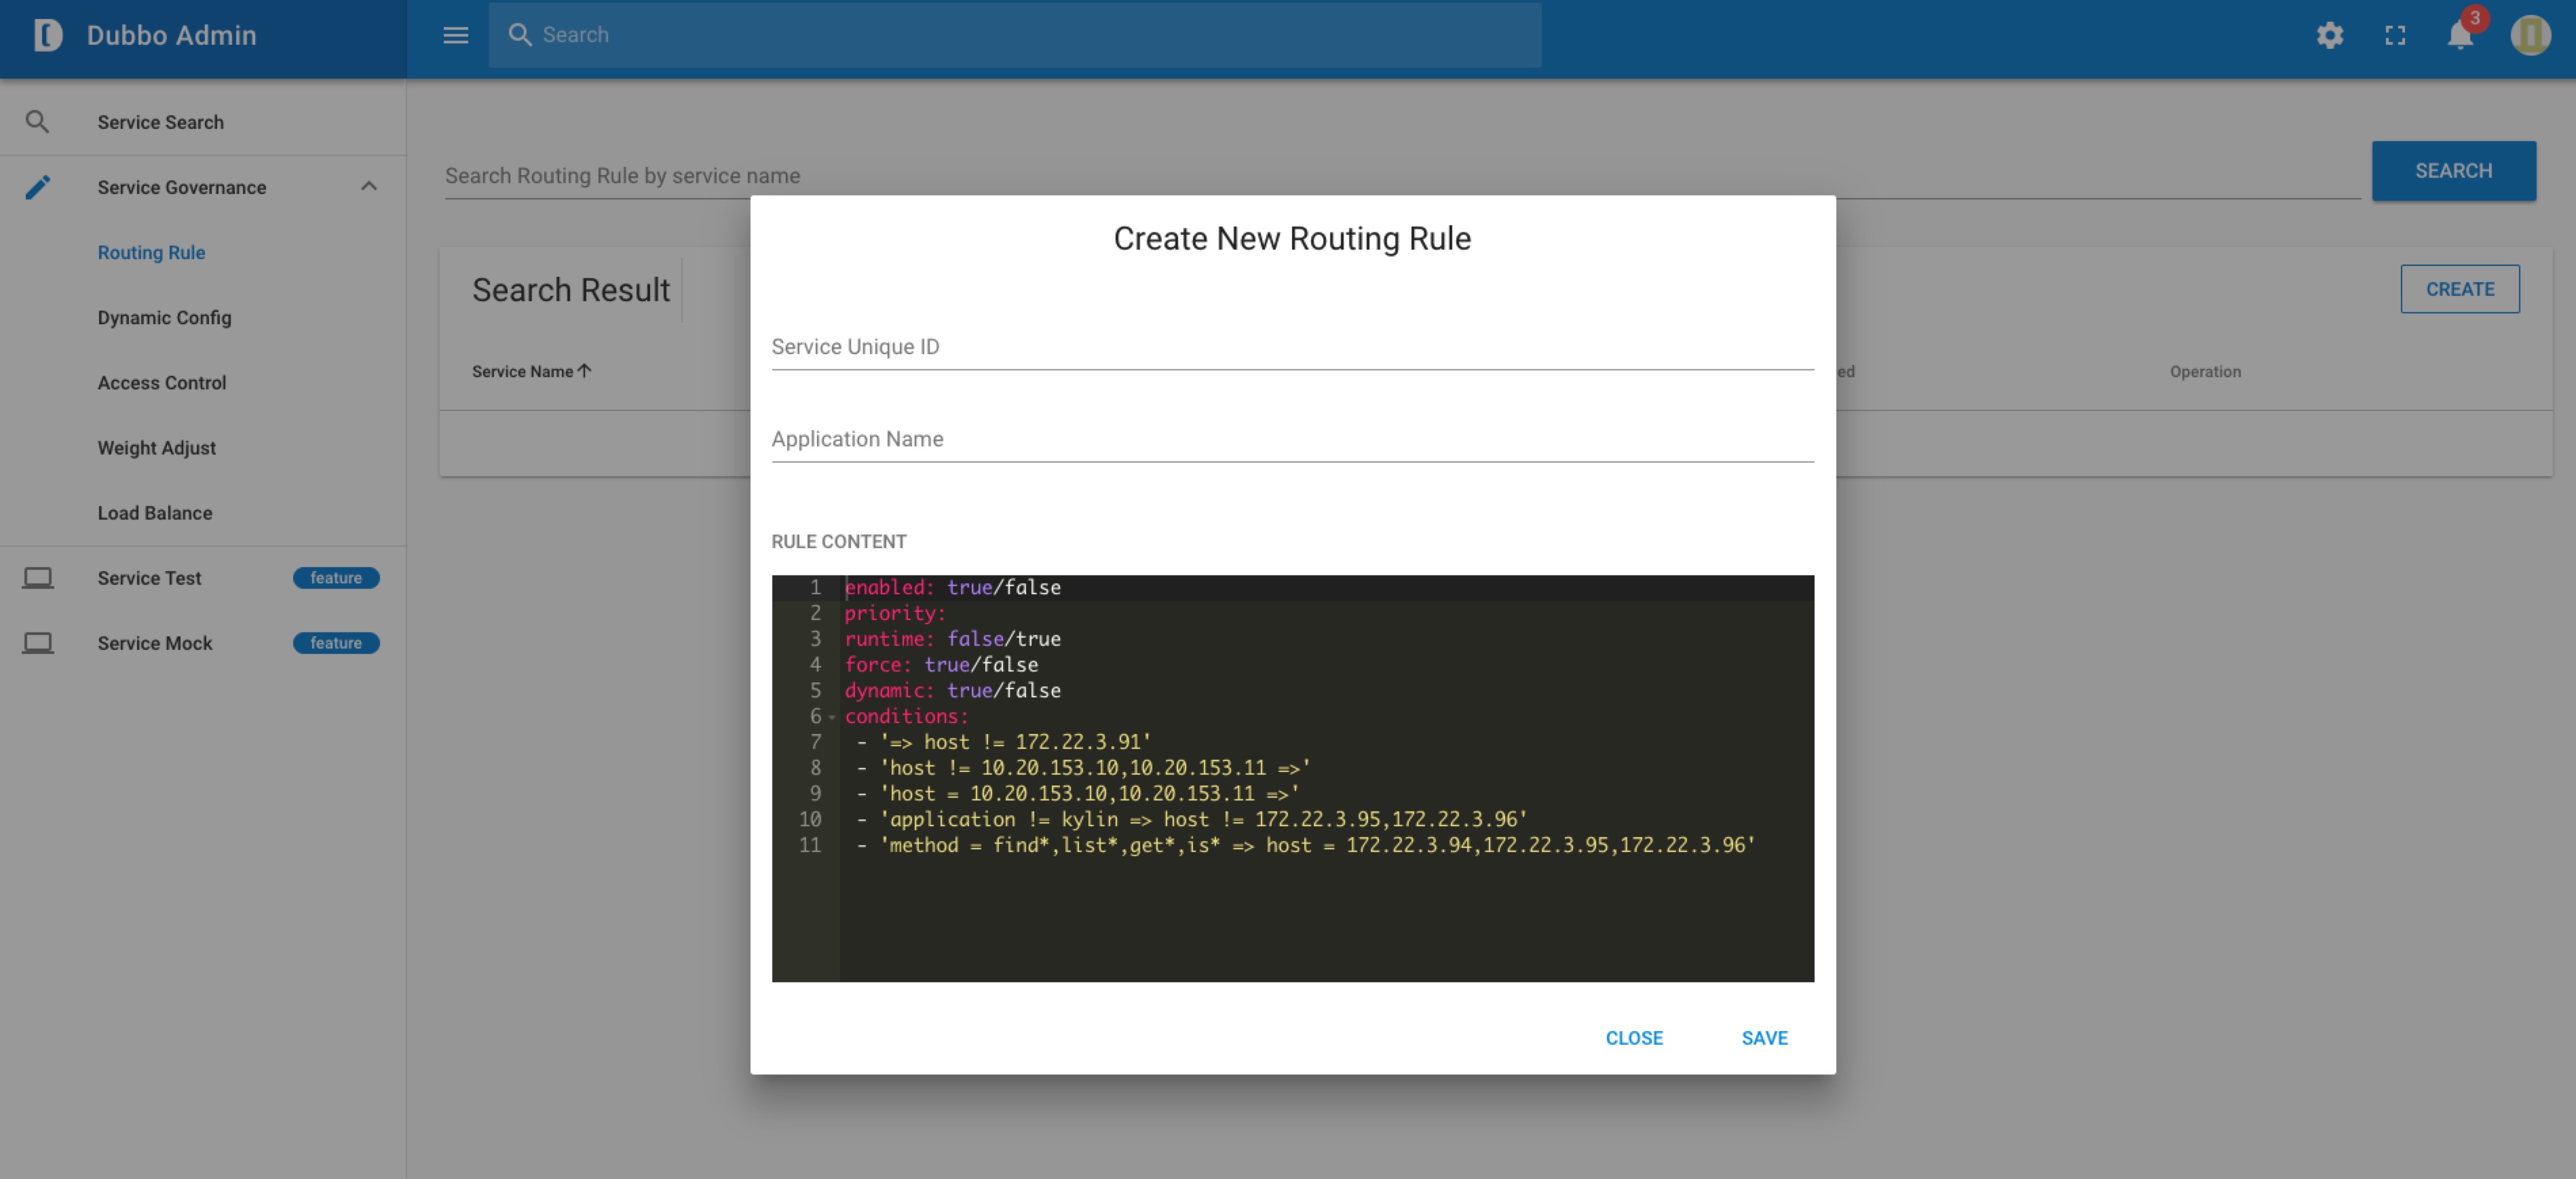The width and height of the screenshot is (2576, 1179).
Task: Toggle the hamburger navigation menu icon
Action: point(455,35)
